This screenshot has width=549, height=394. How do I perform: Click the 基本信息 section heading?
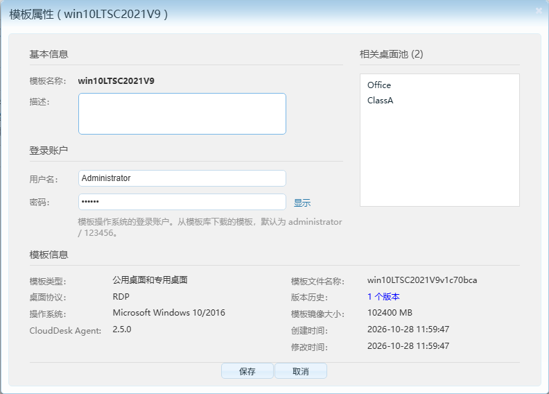click(49, 54)
